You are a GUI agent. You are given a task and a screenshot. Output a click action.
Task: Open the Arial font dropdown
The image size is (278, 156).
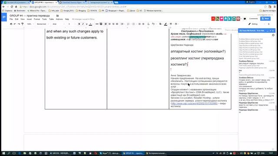click(59, 24)
